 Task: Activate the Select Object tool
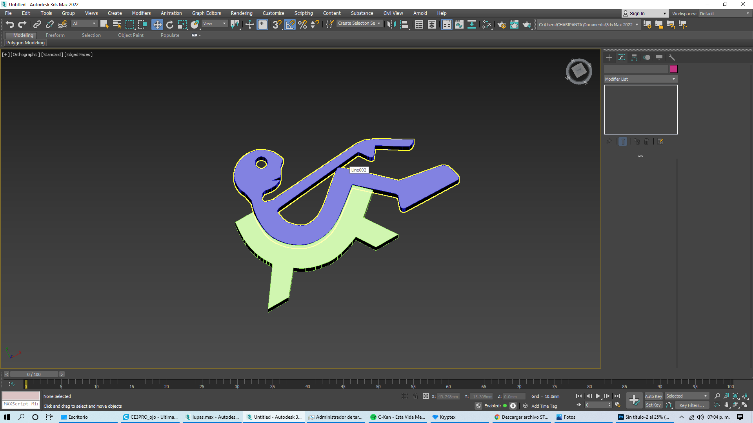(104, 25)
